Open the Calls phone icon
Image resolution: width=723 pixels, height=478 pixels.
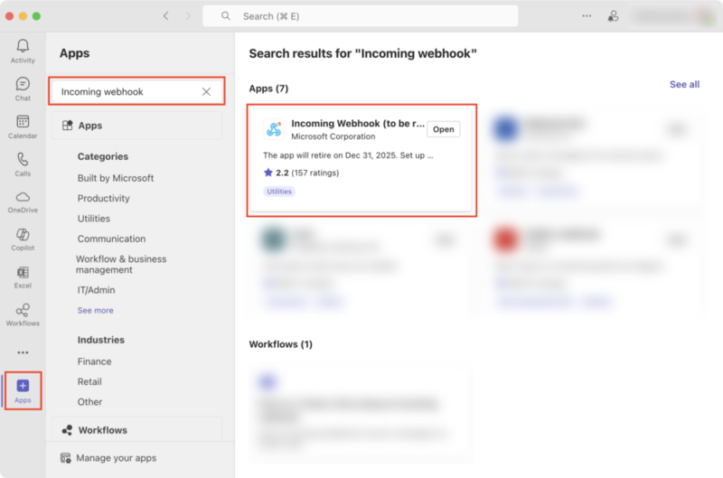click(23, 160)
